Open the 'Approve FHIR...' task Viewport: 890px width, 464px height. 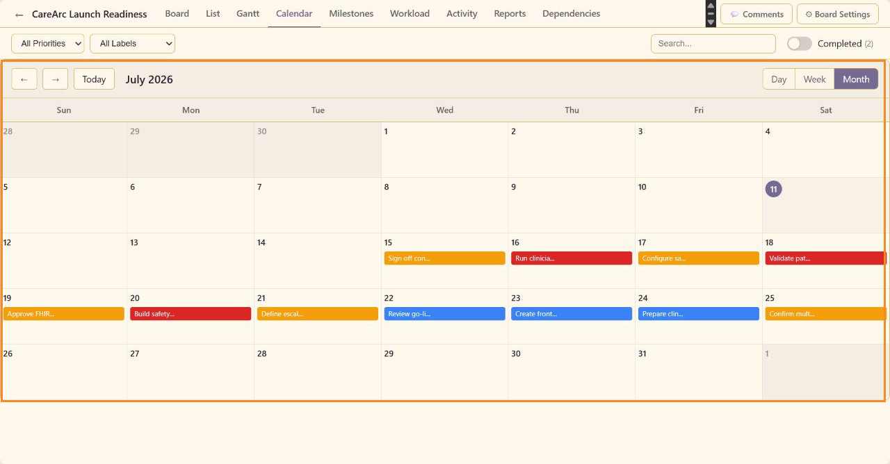click(64, 314)
